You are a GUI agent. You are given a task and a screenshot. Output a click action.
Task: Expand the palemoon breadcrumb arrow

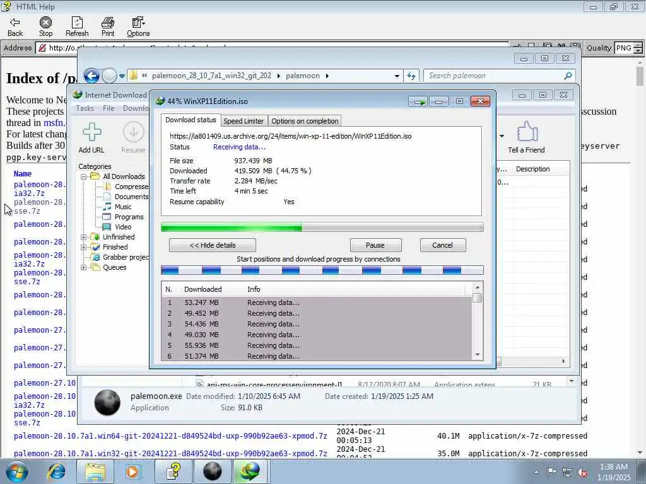point(327,76)
